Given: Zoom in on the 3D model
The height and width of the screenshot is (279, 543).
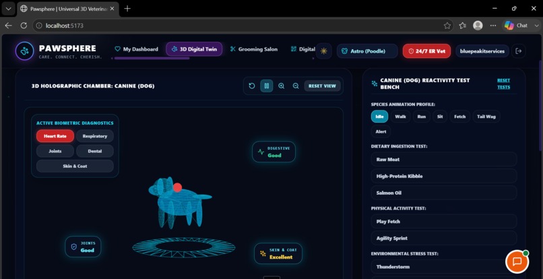Looking at the screenshot, I should [282, 86].
